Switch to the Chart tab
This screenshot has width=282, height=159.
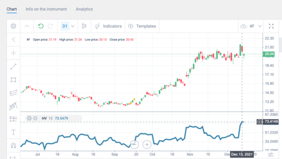tap(12, 9)
